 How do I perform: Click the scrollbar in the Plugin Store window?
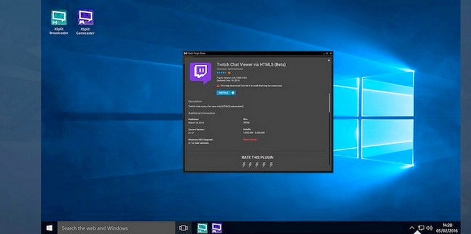[x=330, y=103]
